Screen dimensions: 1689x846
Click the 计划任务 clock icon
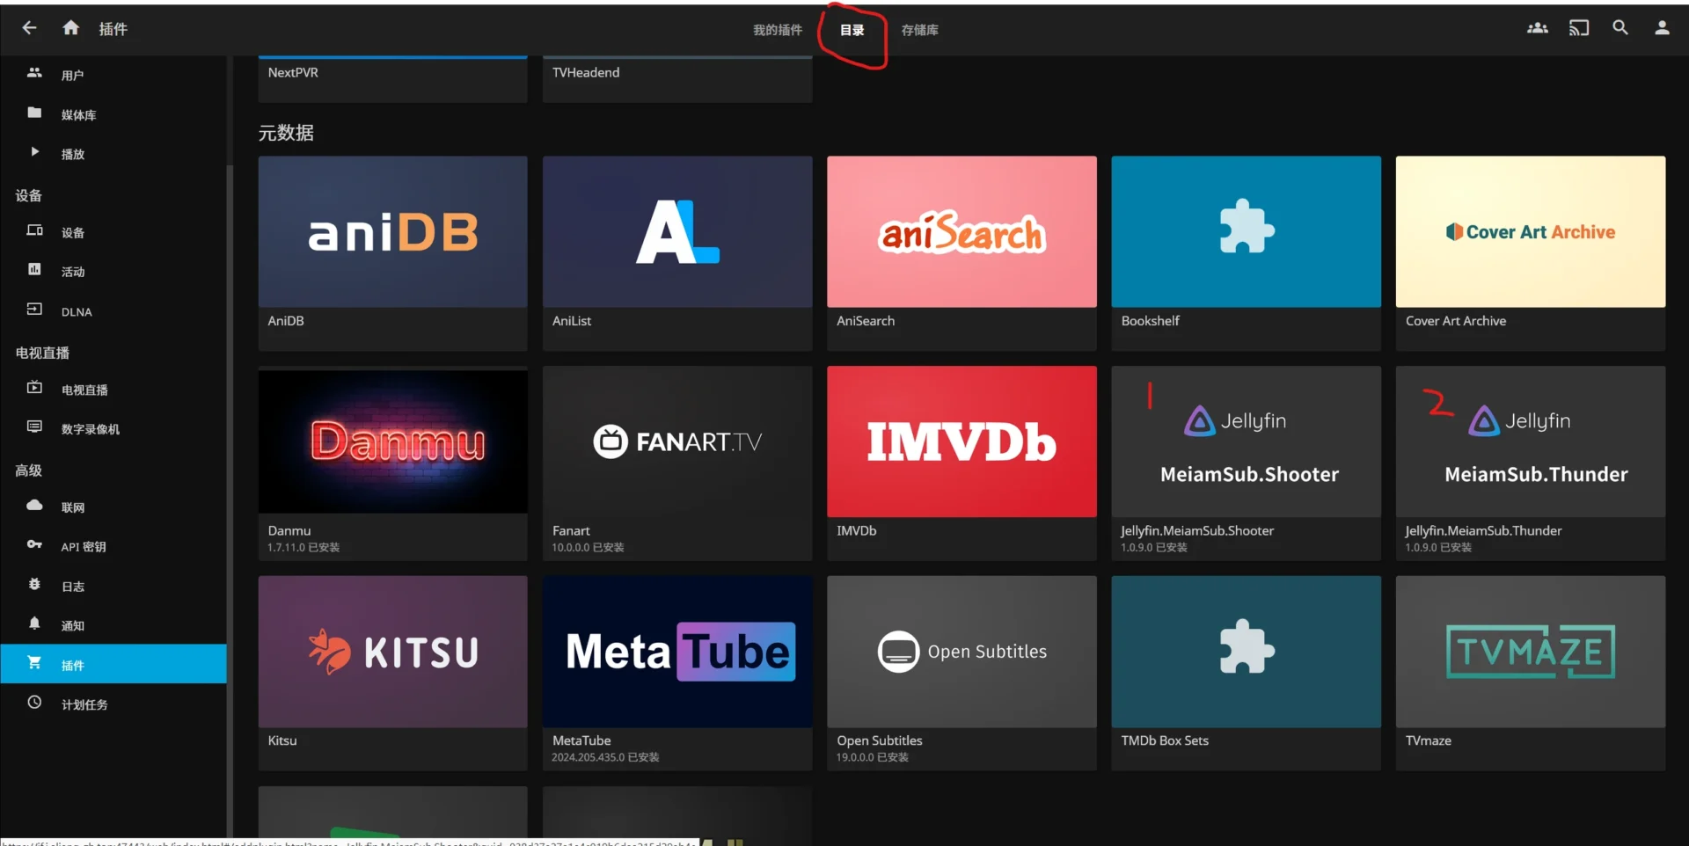(34, 703)
